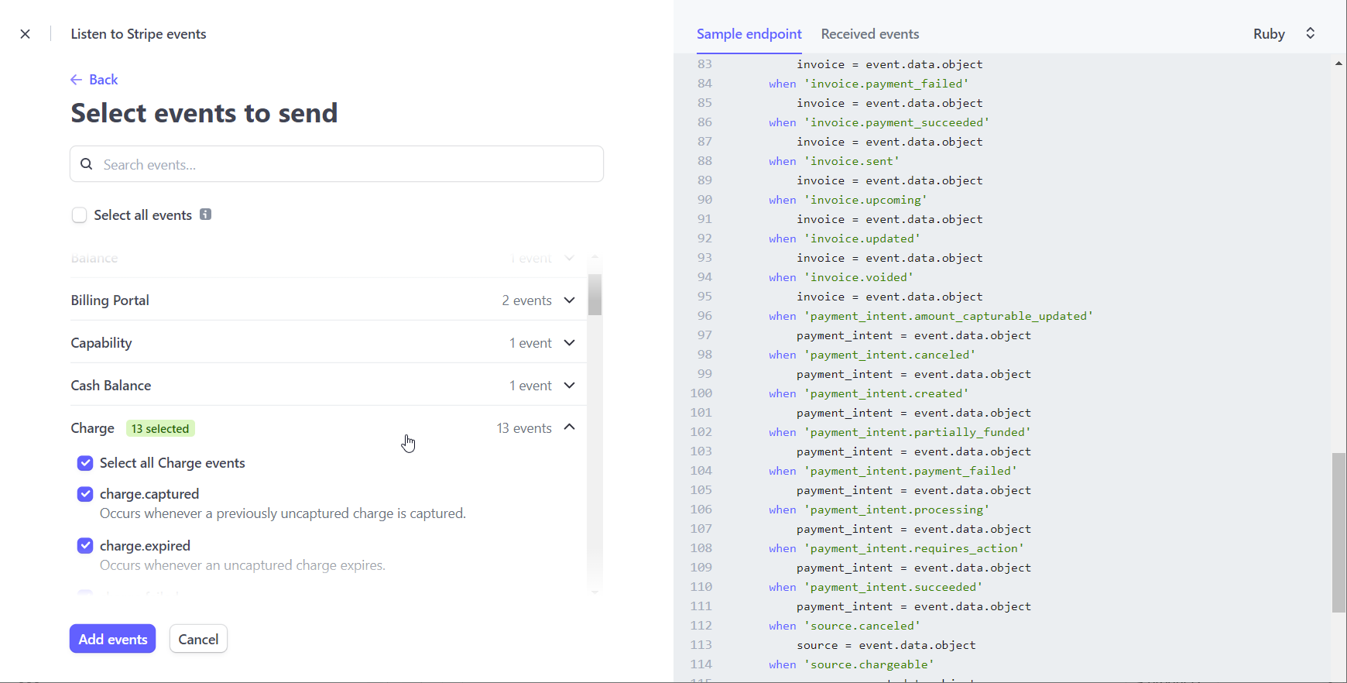The height and width of the screenshot is (683, 1347).
Task: Click the 'invoice.voided' code line
Action: point(841,277)
